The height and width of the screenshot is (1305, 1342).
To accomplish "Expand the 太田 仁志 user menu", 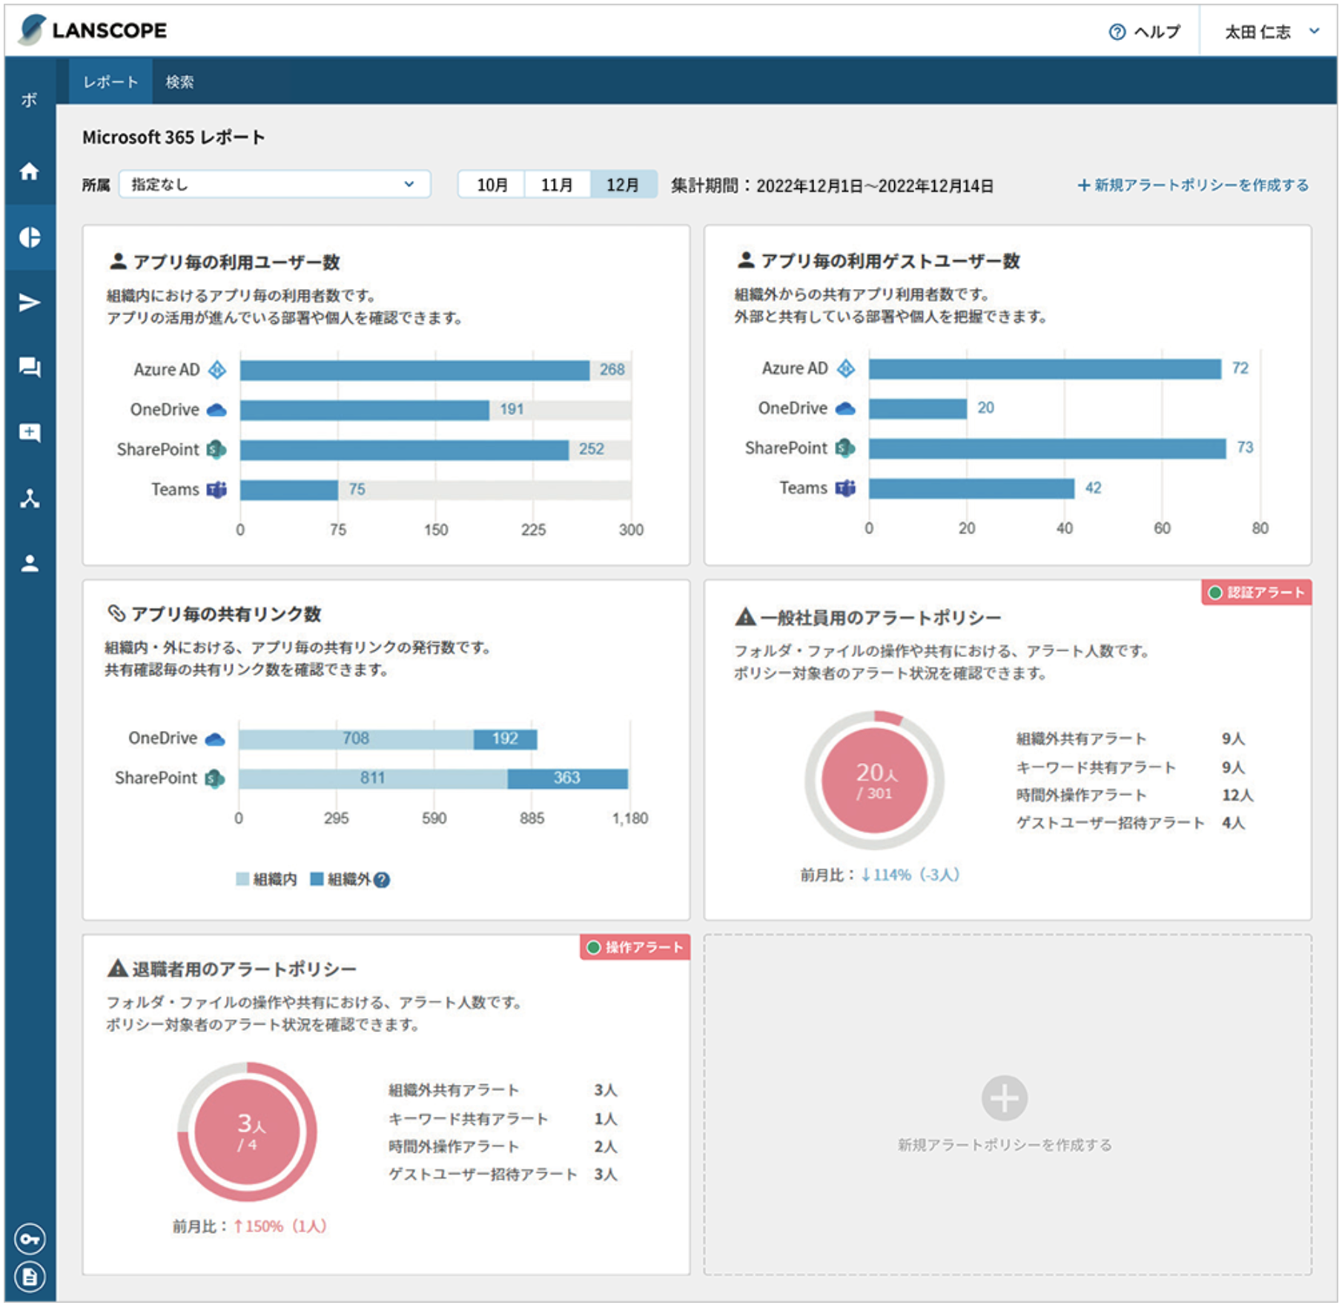I will (x=1272, y=32).
